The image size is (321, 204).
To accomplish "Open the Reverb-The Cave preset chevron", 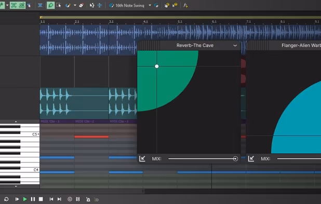I will [x=235, y=46].
